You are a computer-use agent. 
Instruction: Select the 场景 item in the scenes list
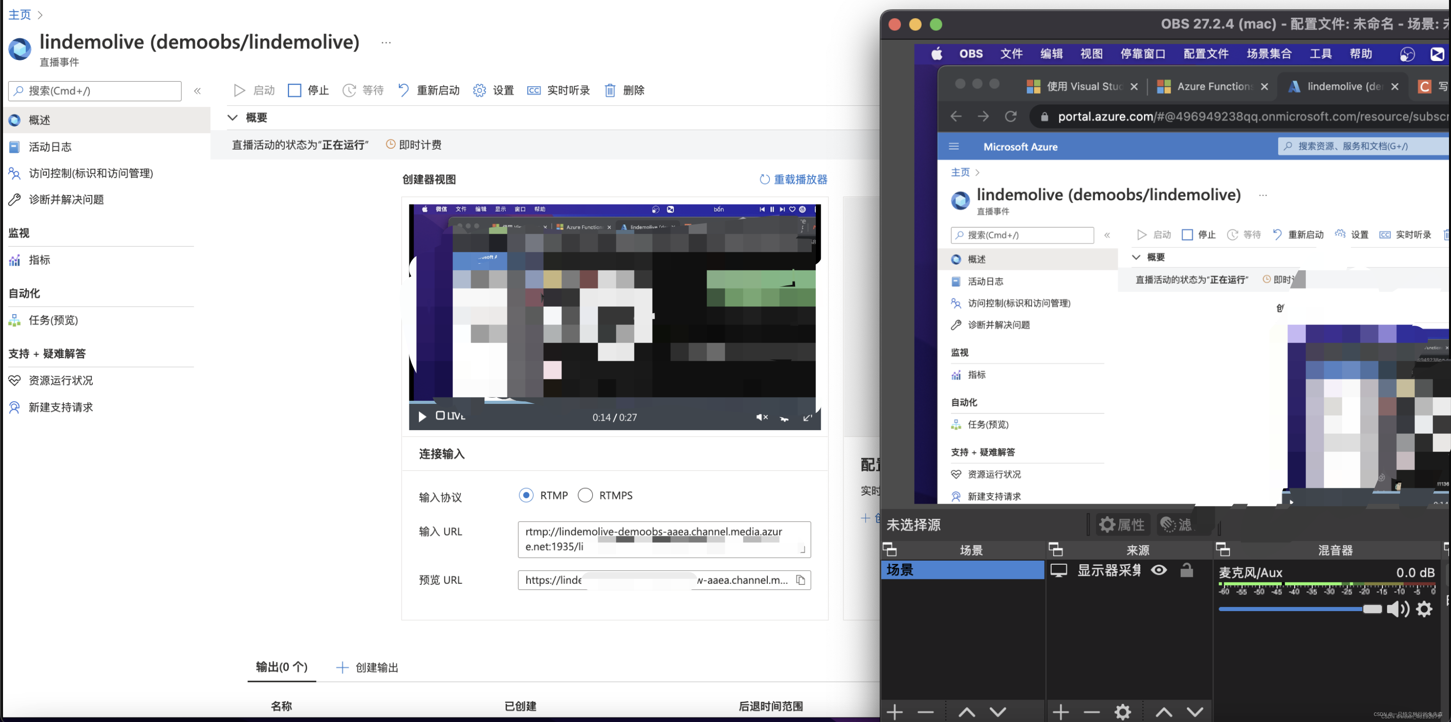point(962,570)
